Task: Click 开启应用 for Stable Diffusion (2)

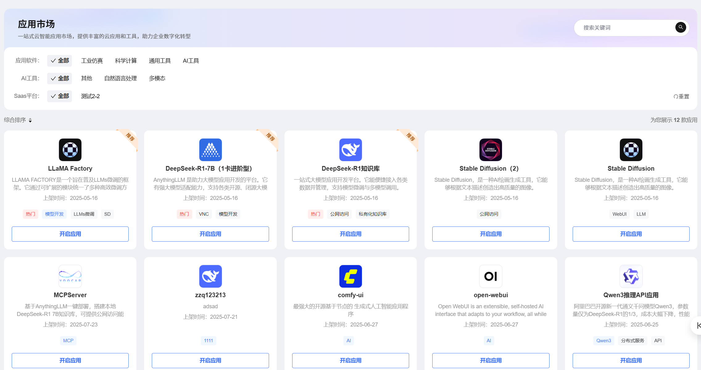Action: [x=491, y=234]
